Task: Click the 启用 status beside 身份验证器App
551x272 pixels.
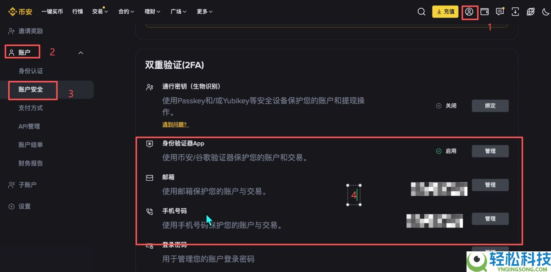Action: click(x=446, y=151)
